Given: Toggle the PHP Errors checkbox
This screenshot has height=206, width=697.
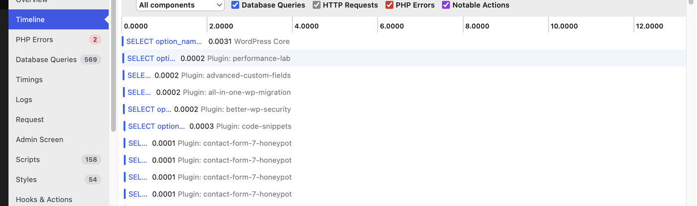Looking at the screenshot, I should [x=390, y=5].
